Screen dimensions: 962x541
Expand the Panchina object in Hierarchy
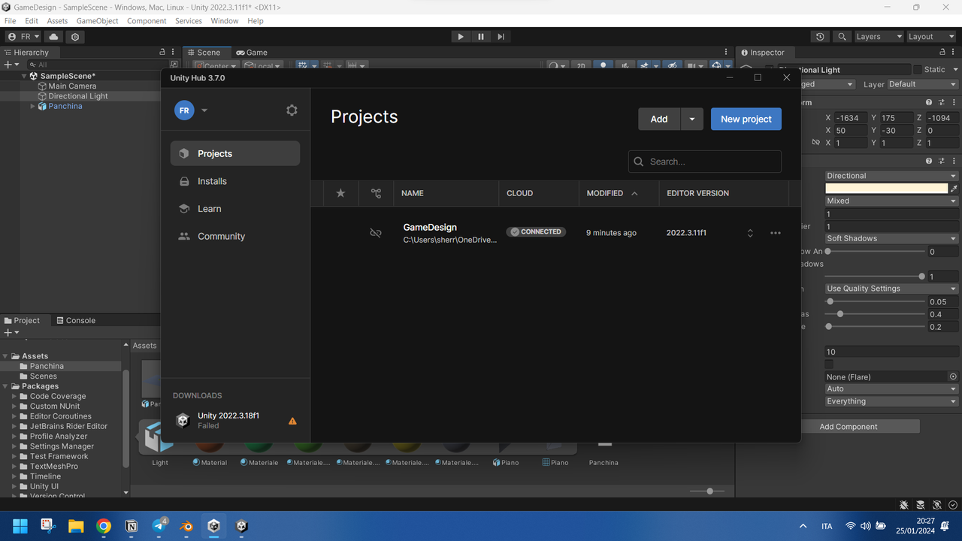click(x=32, y=106)
